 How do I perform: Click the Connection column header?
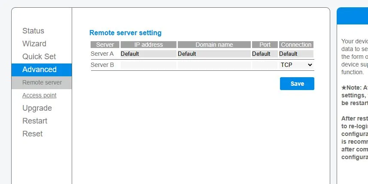click(x=296, y=45)
